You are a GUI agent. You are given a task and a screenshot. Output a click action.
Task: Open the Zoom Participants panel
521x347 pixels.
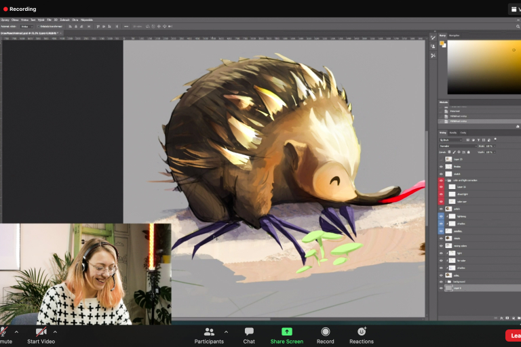(209, 332)
